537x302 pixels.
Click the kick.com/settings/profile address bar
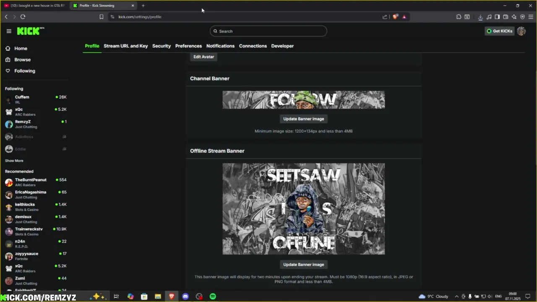pyautogui.click(x=140, y=17)
